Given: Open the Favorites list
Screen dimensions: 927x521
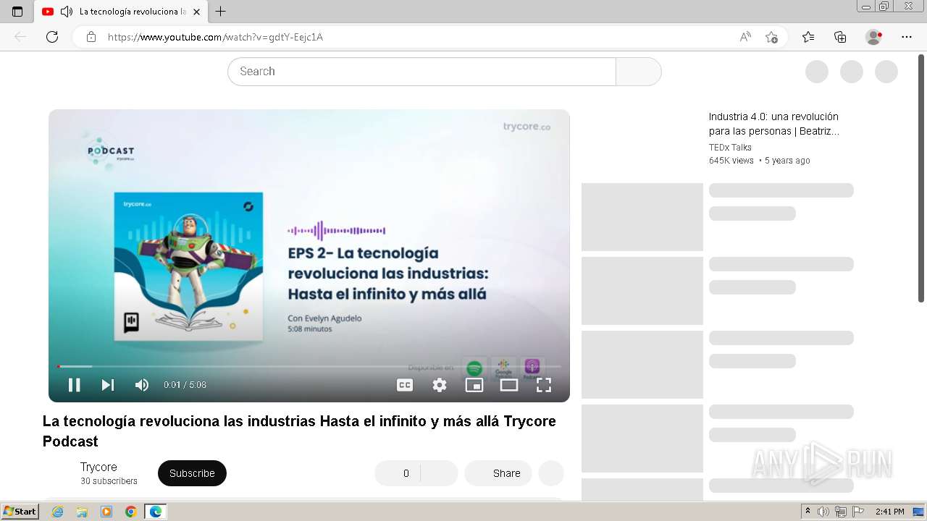Looking at the screenshot, I should 808,37.
